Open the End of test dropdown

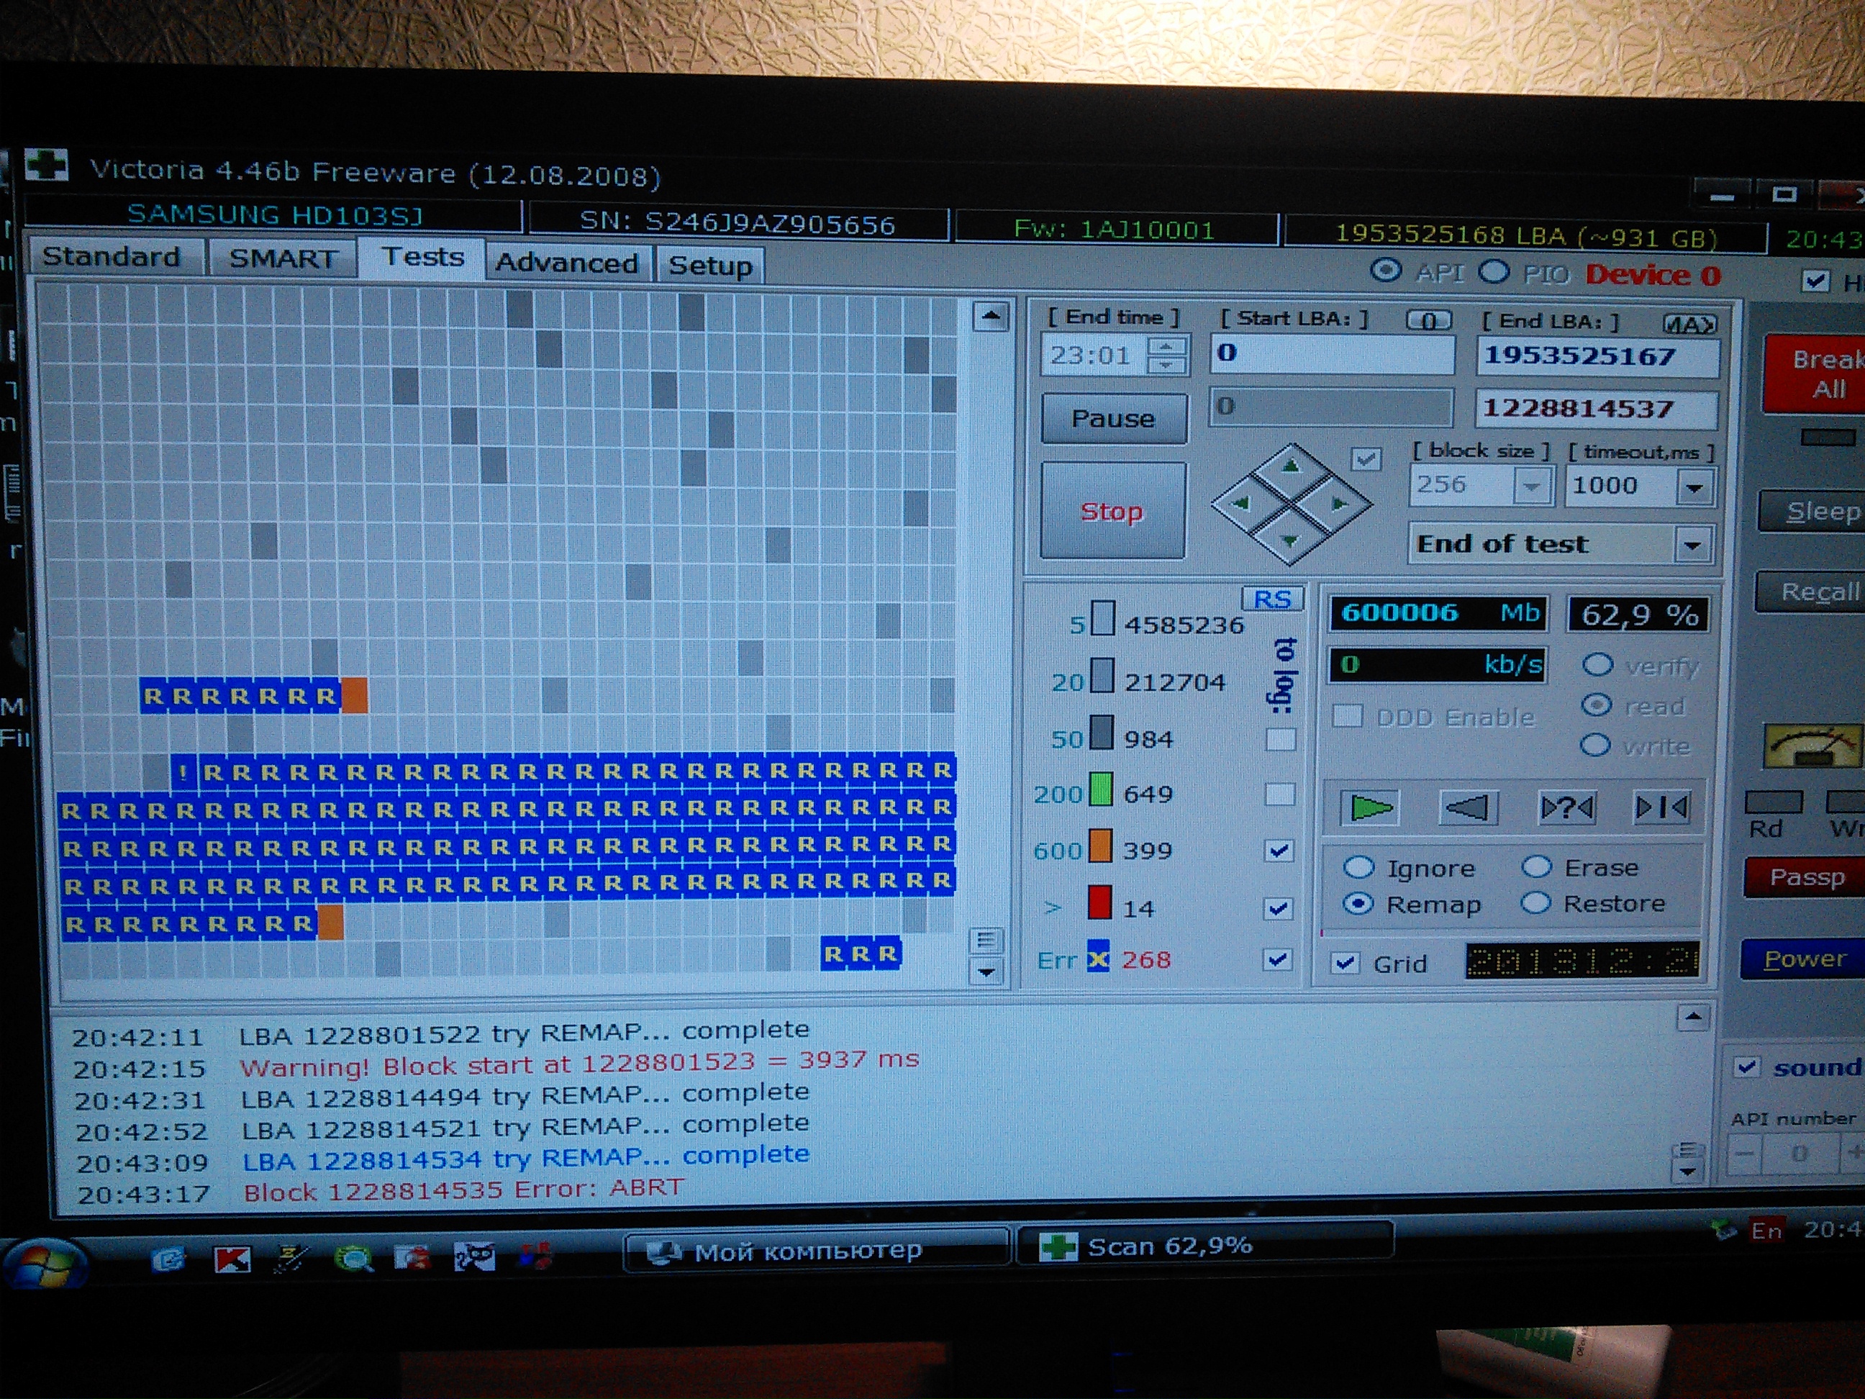pos(1692,545)
